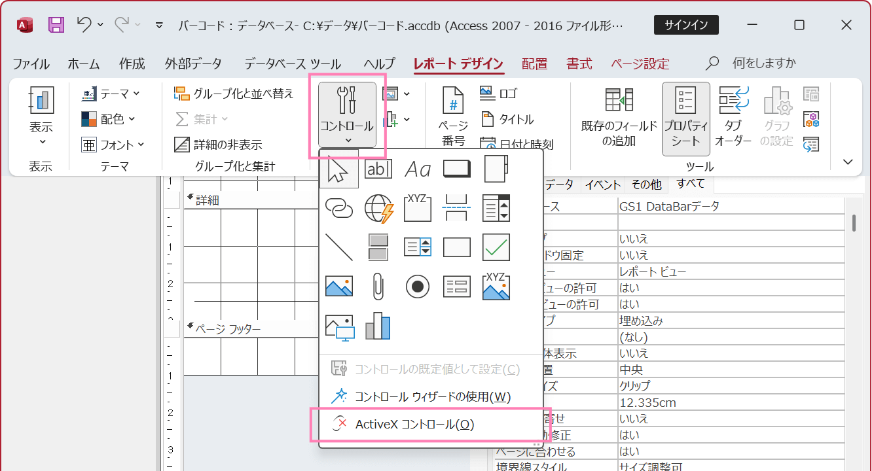872x471 pixels.
Task: Collapse the ribbon with the chevron
Action: tap(847, 161)
